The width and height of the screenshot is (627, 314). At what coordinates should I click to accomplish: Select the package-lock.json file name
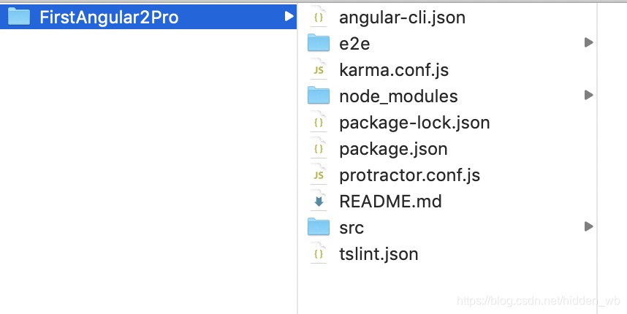point(414,123)
